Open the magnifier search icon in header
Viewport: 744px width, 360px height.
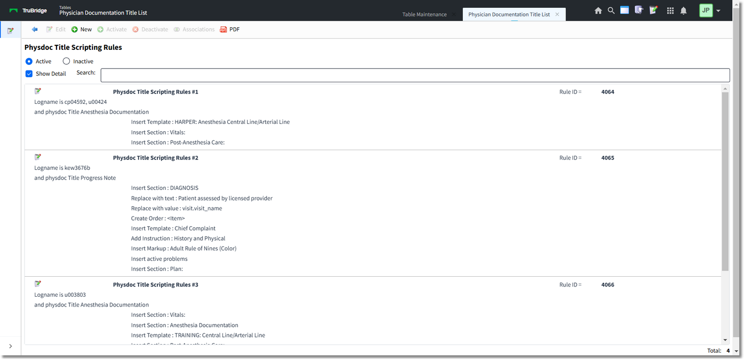(x=611, y=10)
